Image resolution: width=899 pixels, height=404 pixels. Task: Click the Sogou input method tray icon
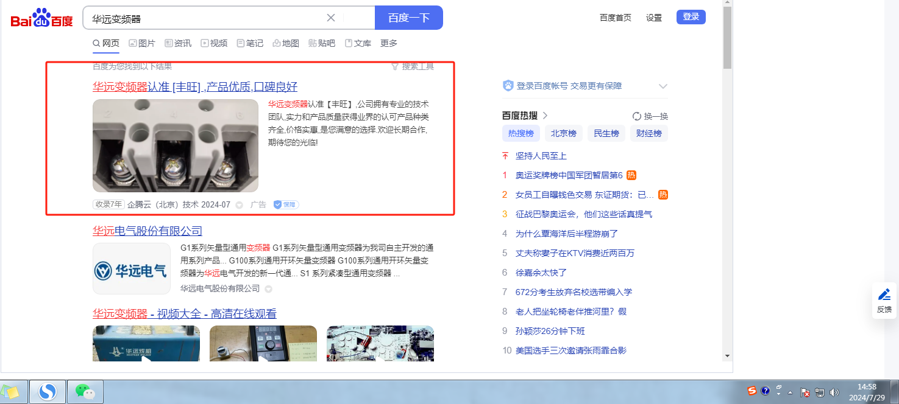pyautogui.click(x=753, y=391)
